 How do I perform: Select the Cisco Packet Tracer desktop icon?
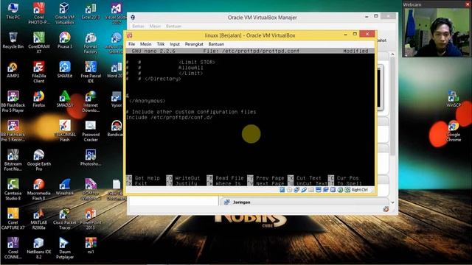[65, 219]
